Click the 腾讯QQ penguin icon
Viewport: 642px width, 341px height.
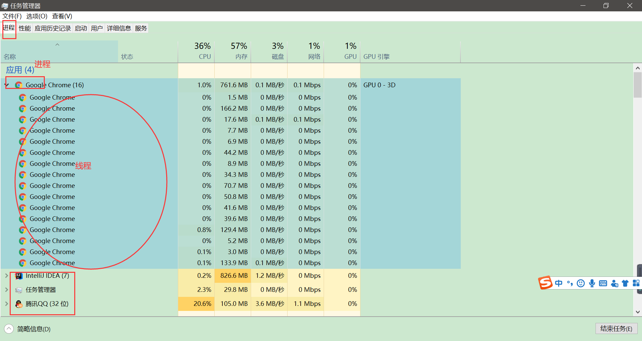(x=19, y=304)
